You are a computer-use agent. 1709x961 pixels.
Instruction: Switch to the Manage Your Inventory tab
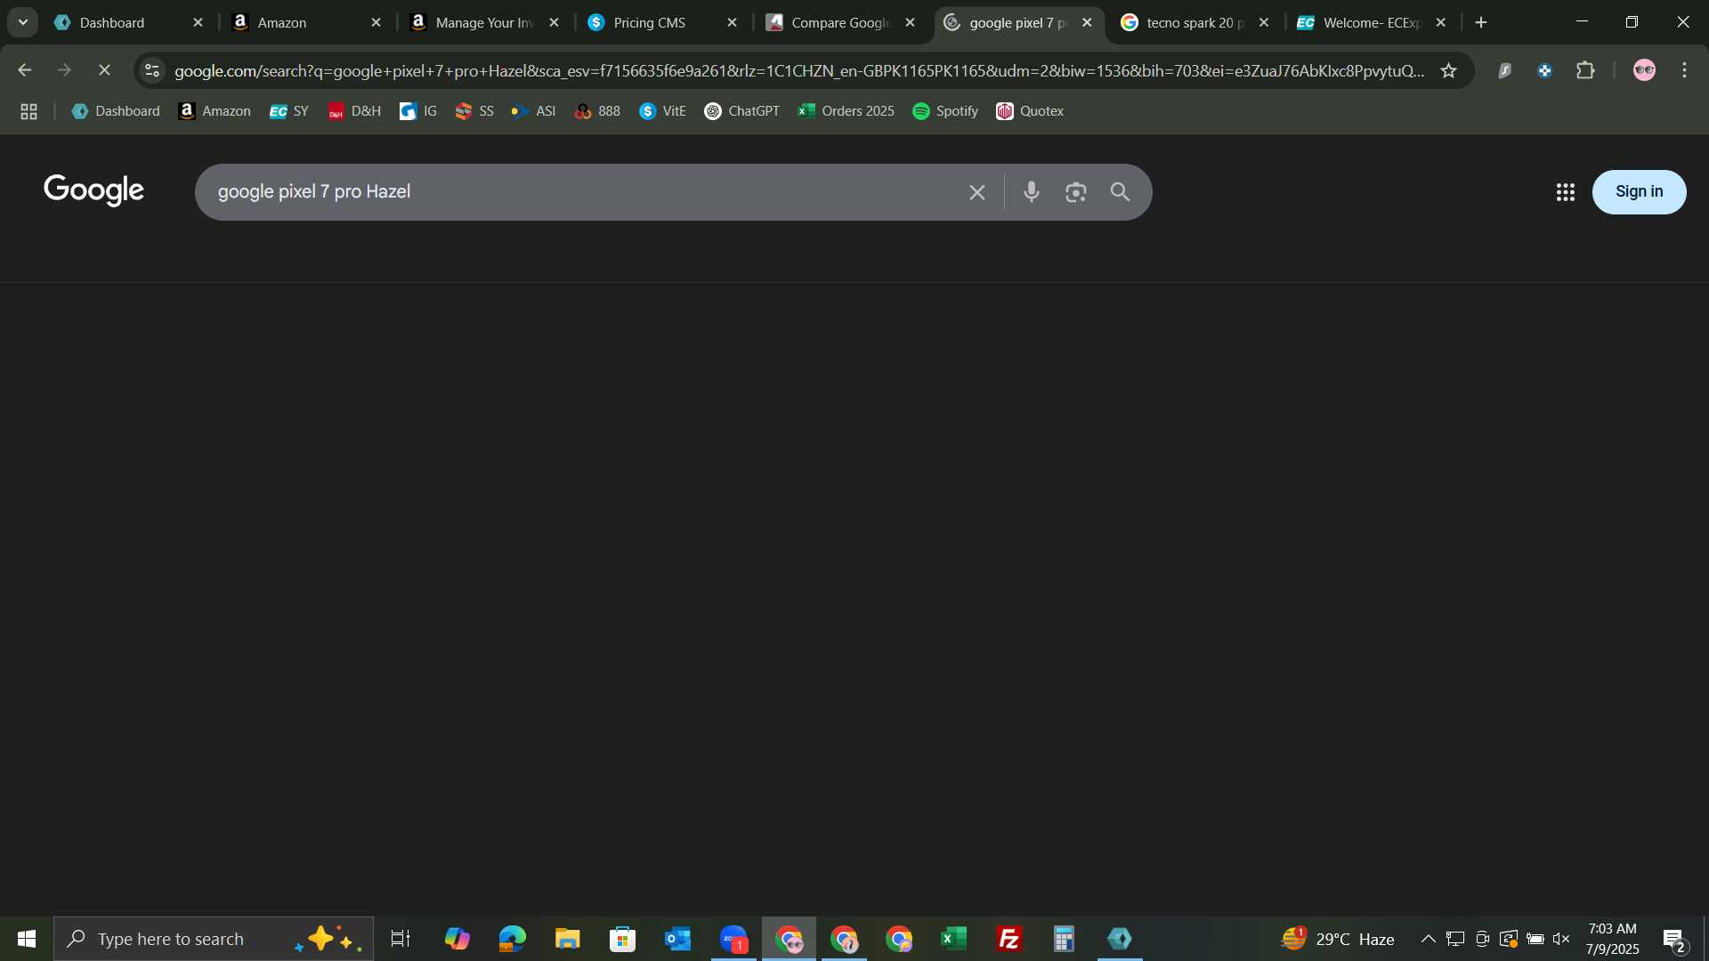tap(484, 22)
